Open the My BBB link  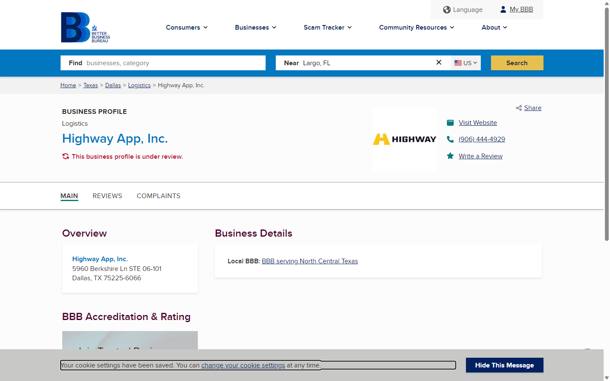pyautogui.click(x=521, y=9)
